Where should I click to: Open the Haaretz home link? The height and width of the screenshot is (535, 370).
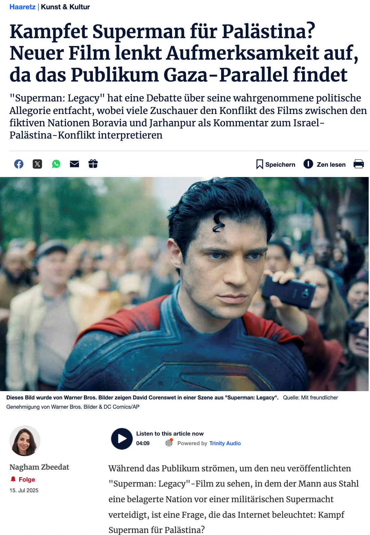tap(23, 7)
